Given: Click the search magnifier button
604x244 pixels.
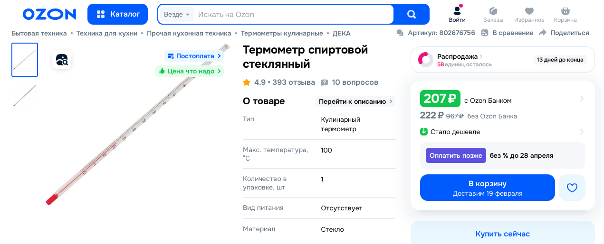Looking at the screenshot, I should point(412,14).
